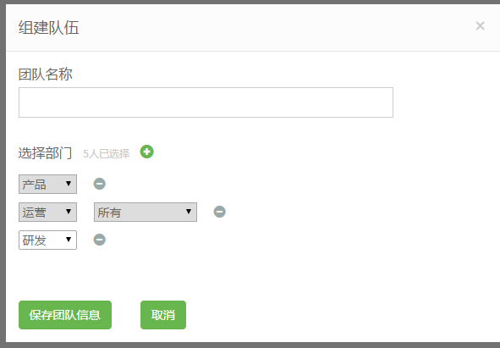Open the 运营 department dropdown
This screenshot has width=500, height=348.
[48, 212]
